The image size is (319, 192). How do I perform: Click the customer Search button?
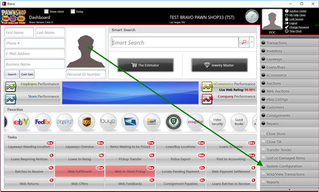(12, 74)
